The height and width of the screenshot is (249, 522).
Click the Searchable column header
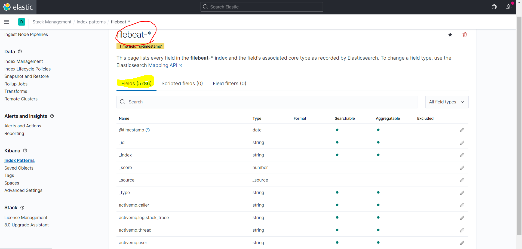[345, 118]
